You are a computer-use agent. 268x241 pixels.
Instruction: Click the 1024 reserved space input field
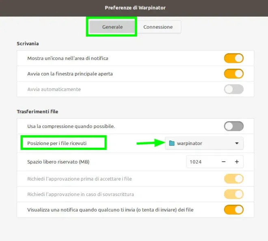click(201, 162)
